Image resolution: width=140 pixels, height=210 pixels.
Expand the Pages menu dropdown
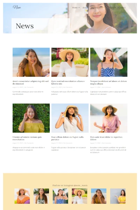(x=112, y=8)
